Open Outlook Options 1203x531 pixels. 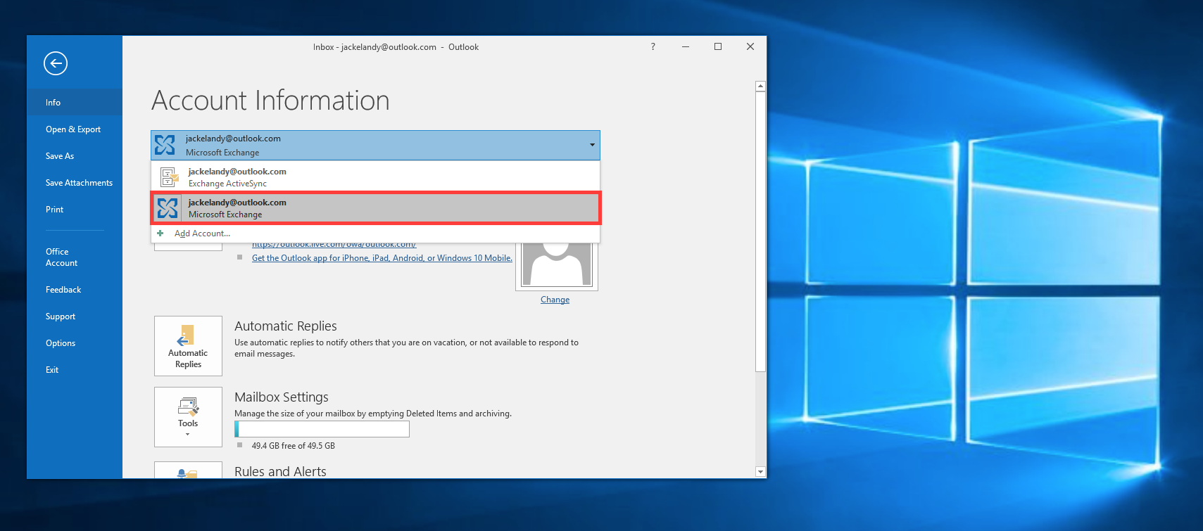[74, 343]
